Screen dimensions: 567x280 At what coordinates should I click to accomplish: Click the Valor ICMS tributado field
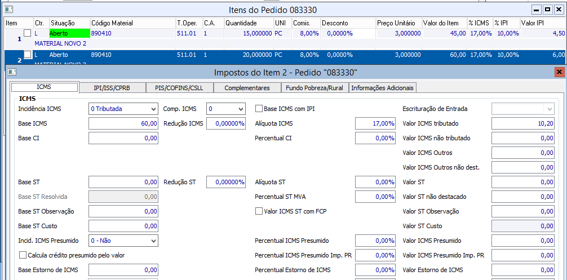[523, 123]
